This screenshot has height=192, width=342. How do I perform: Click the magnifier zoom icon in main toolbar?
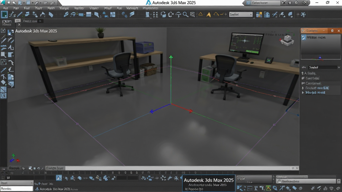point(185,15)
